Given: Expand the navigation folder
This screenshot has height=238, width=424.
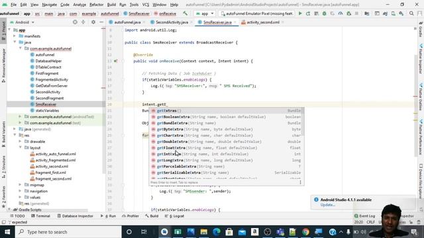Looking at the screenshot, I should tap(21, 191).
